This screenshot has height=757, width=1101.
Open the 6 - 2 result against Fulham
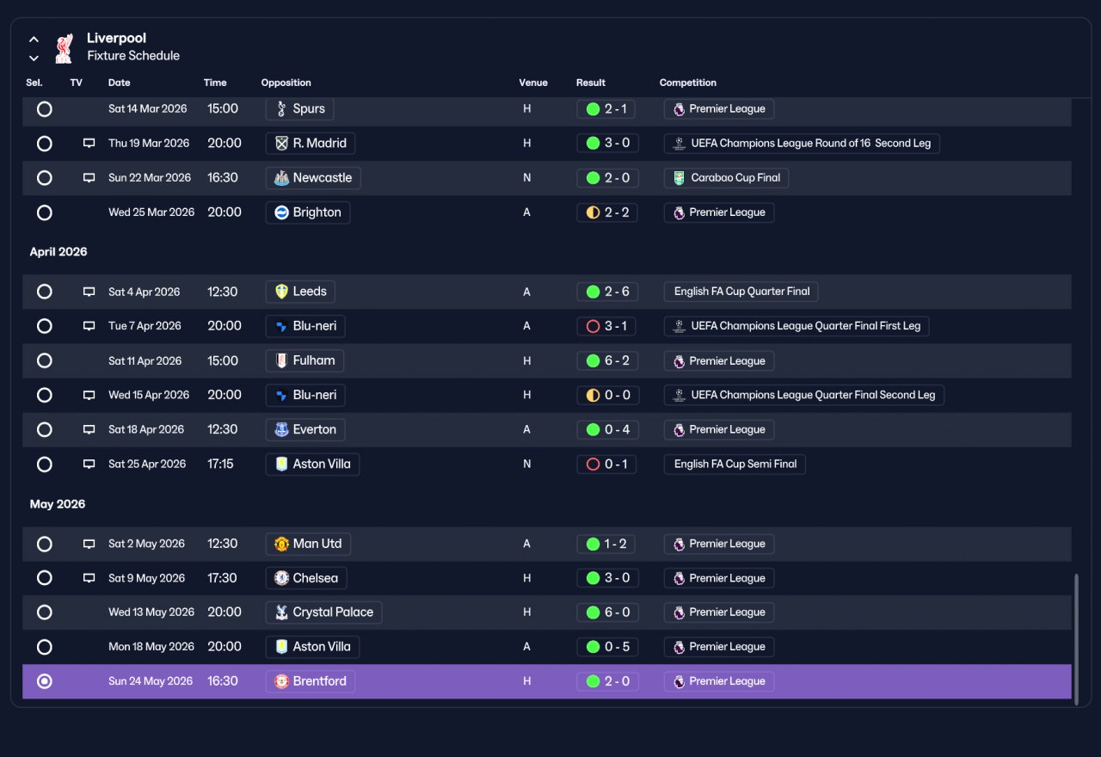click(607, 360)
